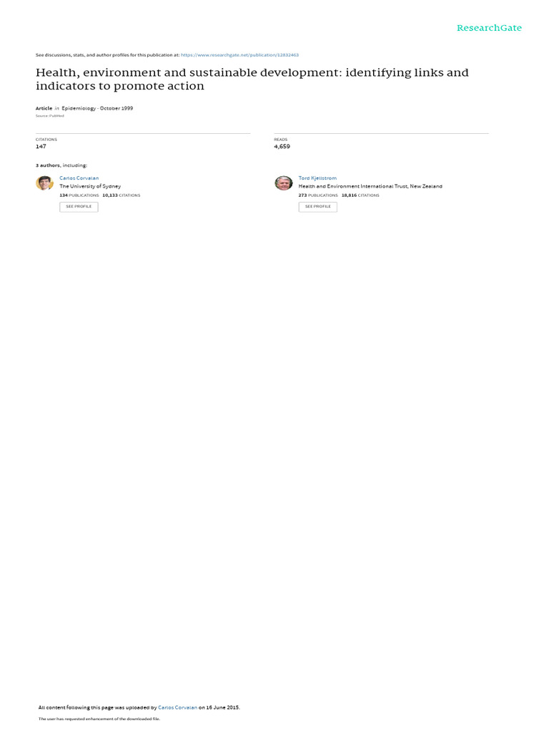The width and height of the screenshot is (549, 733).
Task: Click the reads count 4,659
Action: [x=282, y=146]
